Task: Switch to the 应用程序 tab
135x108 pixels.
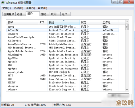Action: click(x=9, y=14)
